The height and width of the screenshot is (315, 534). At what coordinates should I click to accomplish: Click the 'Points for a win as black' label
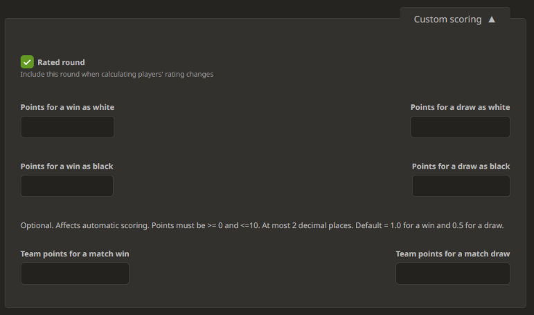coord(66,166)
